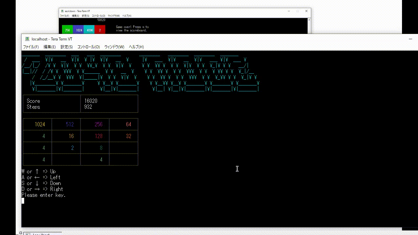
Task: Open 編集(E) menu in ascii.town window
Action: tap(75, 16)
